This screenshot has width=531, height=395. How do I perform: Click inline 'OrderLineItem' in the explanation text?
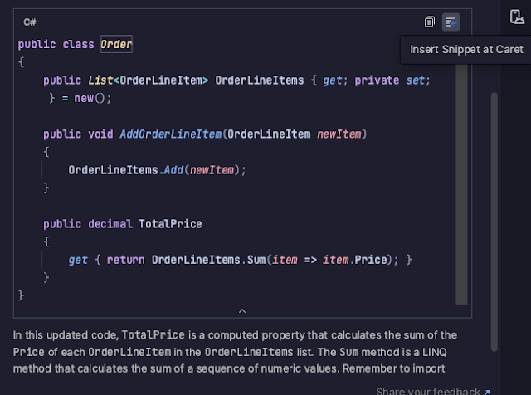pos(129,352)
